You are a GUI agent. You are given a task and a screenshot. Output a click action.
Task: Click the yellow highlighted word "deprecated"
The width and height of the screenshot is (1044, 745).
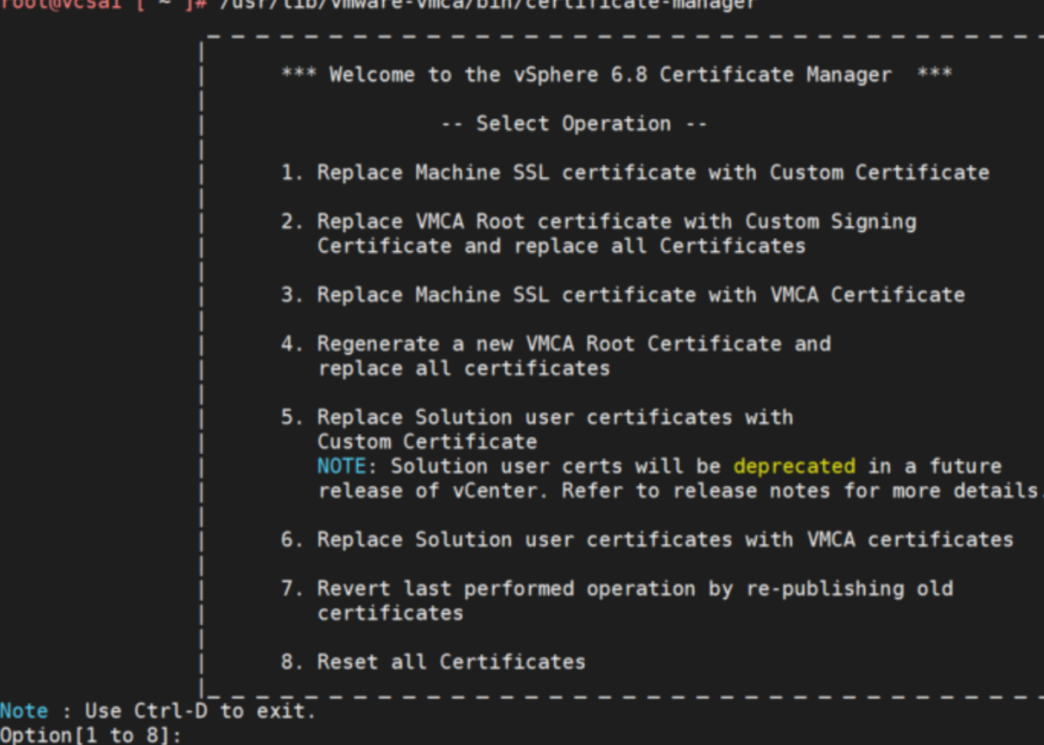click(x=794, y=466)
